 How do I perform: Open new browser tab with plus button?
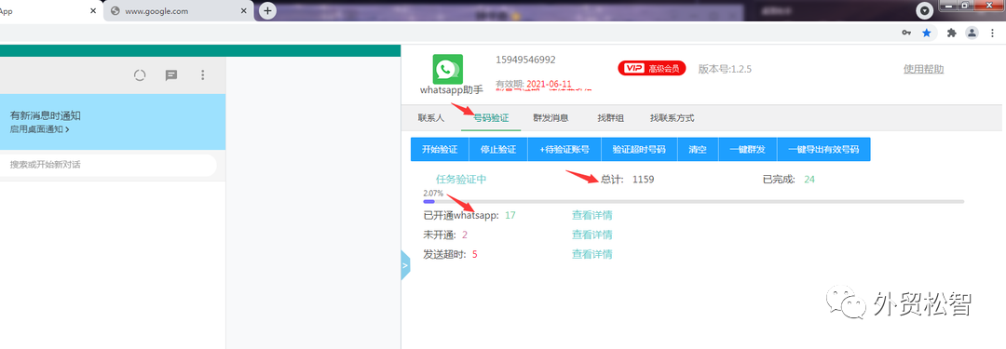(x=267, y=11)
